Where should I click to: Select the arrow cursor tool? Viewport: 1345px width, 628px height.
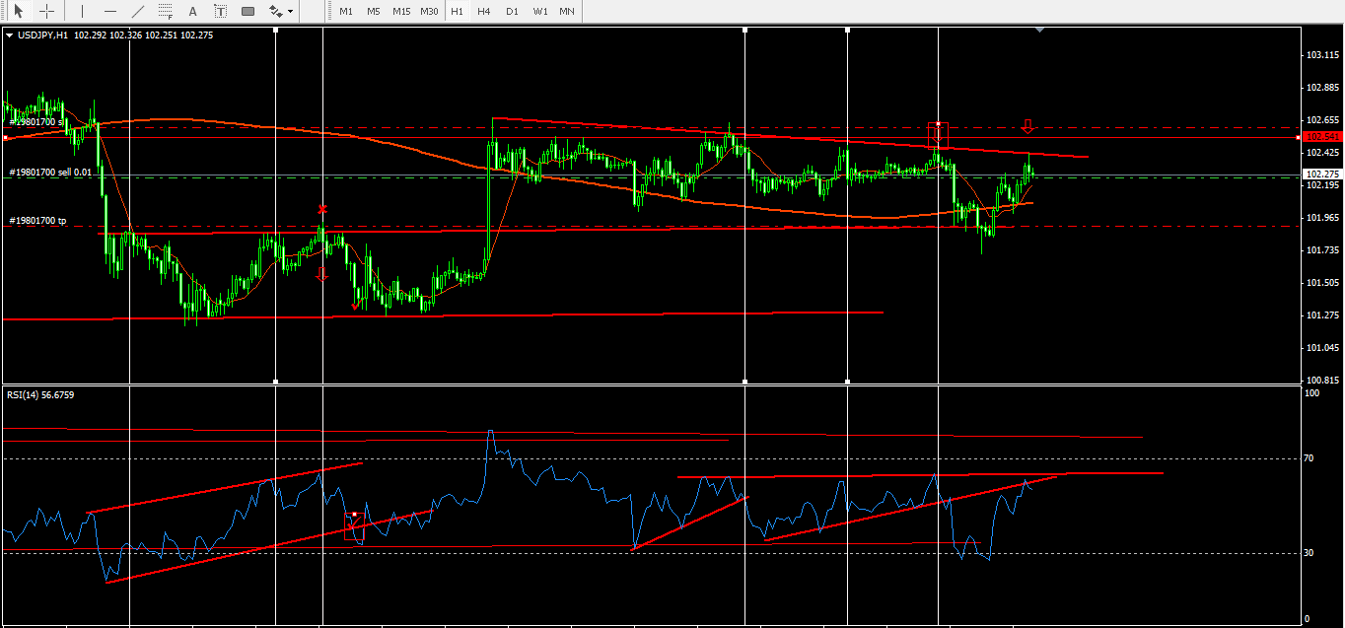click(x=19, y=11)
